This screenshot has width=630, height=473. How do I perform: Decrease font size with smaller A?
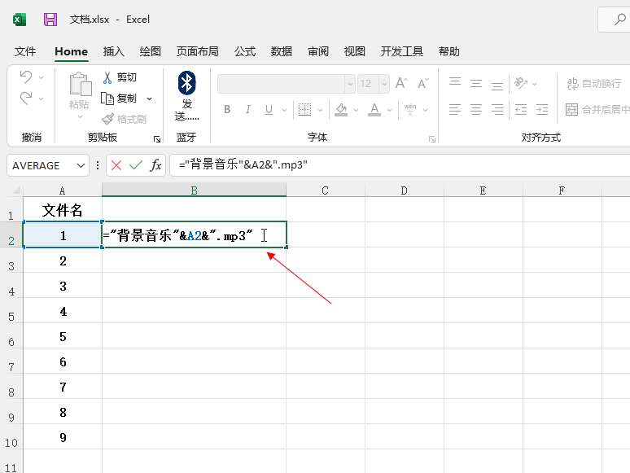point(423,83)
